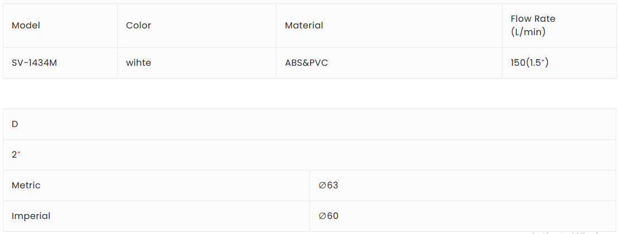Click the D header row

click(x=15, y=124)
